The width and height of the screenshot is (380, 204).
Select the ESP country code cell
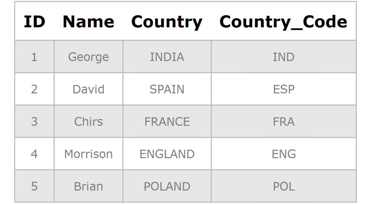click(283, 89)
